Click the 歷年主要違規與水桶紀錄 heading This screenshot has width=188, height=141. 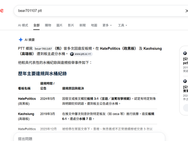point(42,74)
